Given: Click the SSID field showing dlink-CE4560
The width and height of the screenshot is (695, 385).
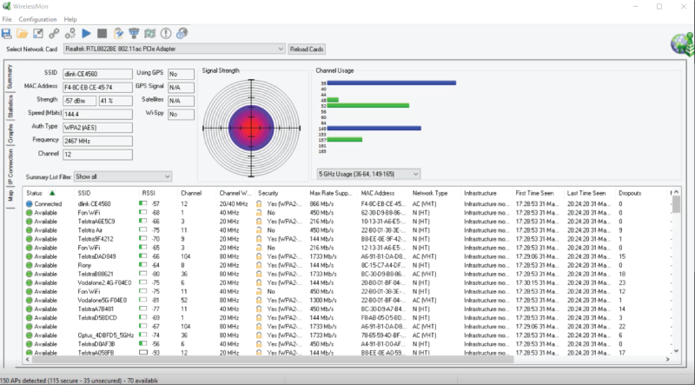Looking at the screenshot, I should tap(97, 74).
